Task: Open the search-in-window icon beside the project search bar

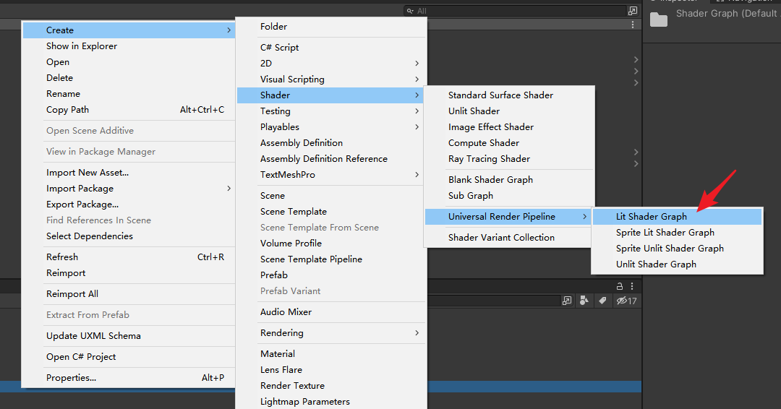Action: pyautogui.click(x=567, y=301)
